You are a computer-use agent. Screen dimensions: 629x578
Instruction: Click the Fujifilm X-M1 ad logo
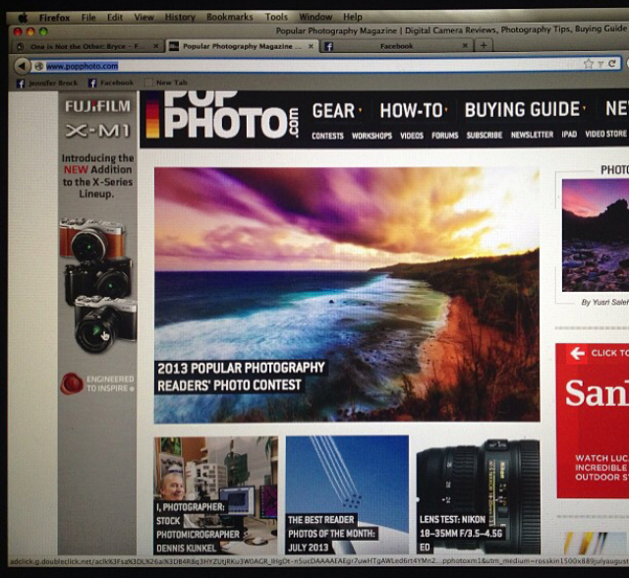pos(98,118)
